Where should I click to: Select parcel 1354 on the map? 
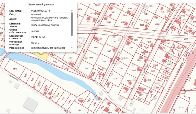(151, 6)
